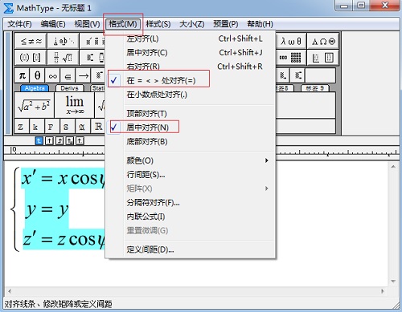Choose 顶部对齐(T) alignment
The width and height of the screenshot is (402, 312).
pos(191,113)
